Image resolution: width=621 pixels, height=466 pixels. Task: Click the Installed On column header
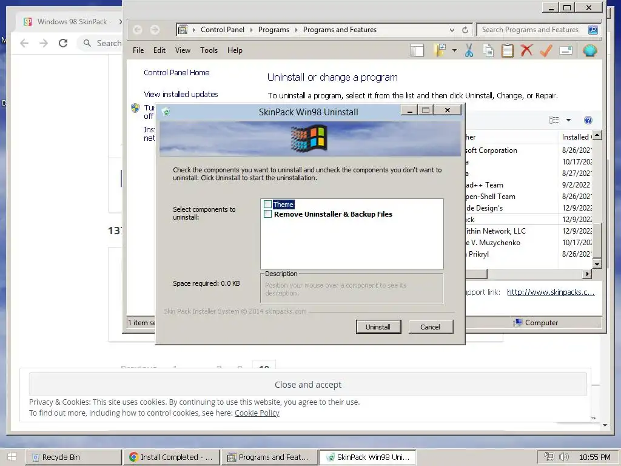point(576,137)
